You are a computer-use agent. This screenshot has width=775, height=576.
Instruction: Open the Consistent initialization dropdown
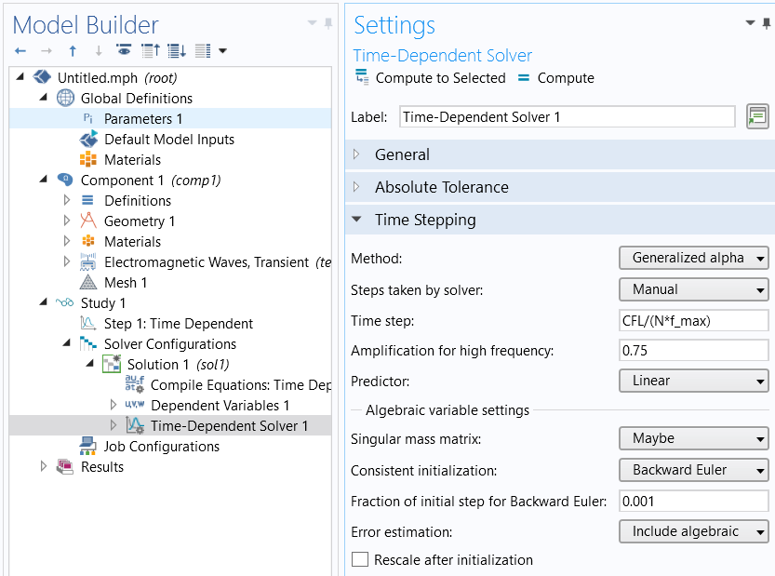coord(693,470)
